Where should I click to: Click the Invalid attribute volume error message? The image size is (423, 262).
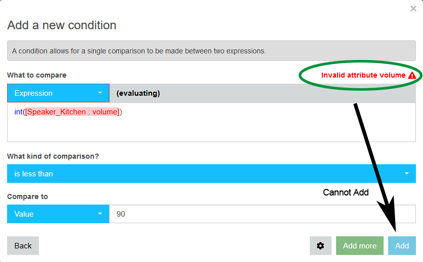pos(363,75)
